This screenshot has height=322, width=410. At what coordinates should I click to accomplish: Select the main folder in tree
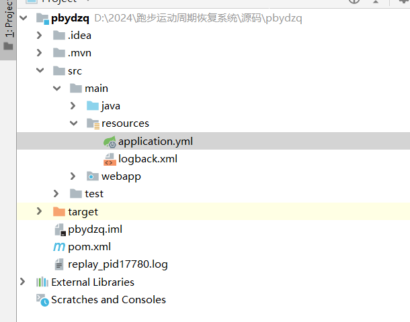(96, 89)
